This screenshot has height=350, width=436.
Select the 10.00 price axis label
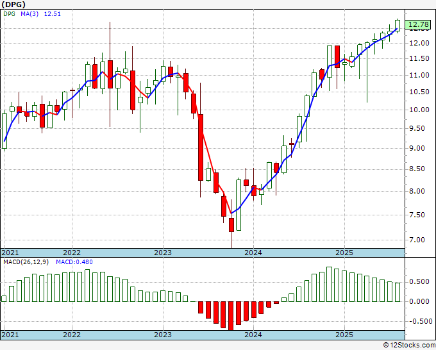[x=419, y=110]
